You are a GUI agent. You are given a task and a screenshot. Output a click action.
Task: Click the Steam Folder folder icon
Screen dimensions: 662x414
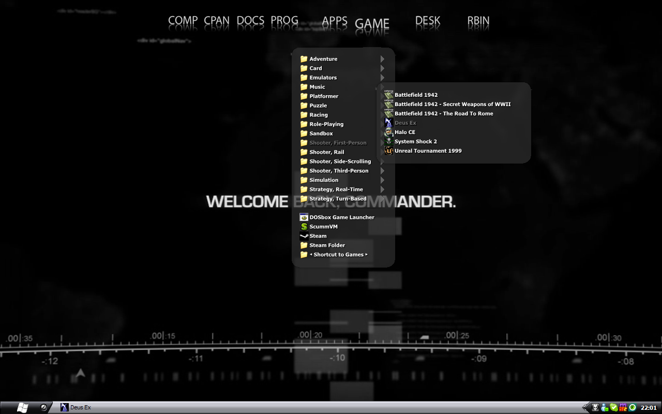click(304, 245)
